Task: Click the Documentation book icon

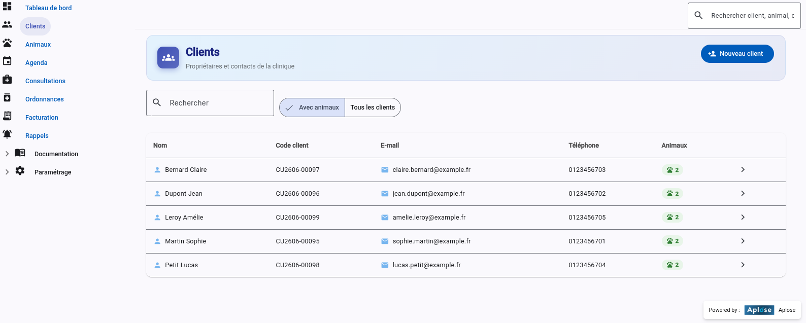Action: tap(20, 153)
